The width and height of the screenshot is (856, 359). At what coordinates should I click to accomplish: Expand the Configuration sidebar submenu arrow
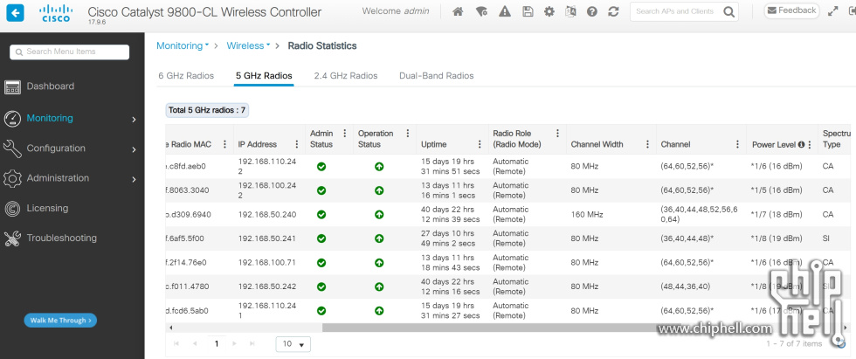[134, 149]
